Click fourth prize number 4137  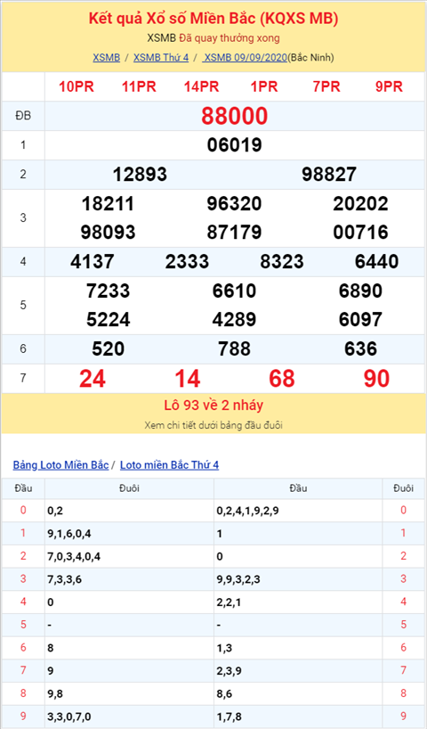click(x=93, y=262)
